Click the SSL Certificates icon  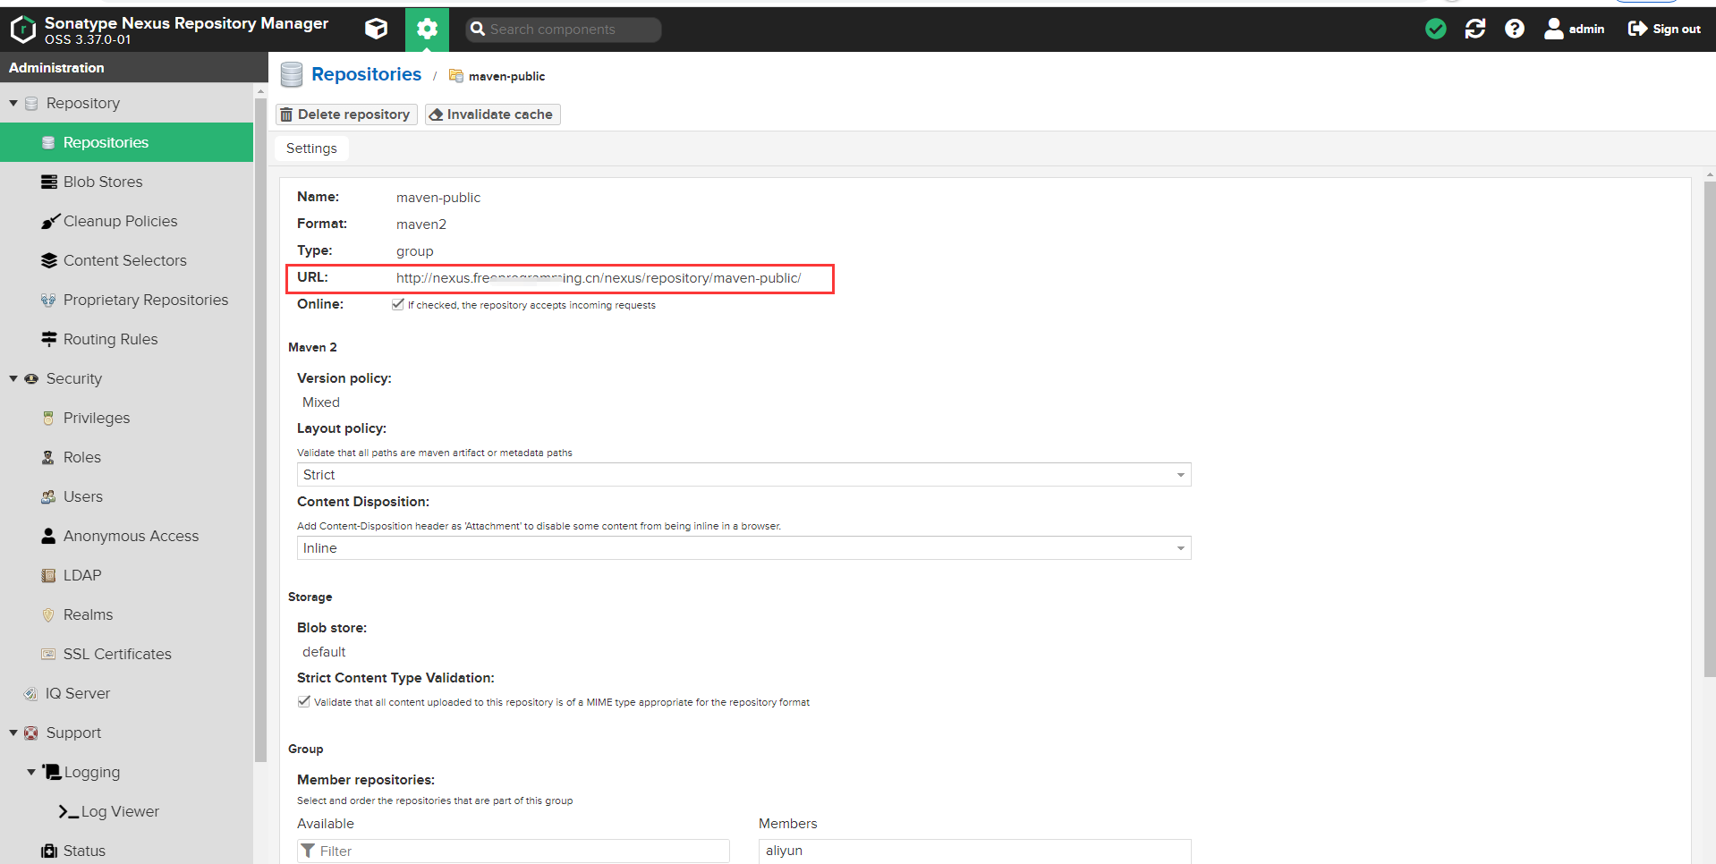48,654
